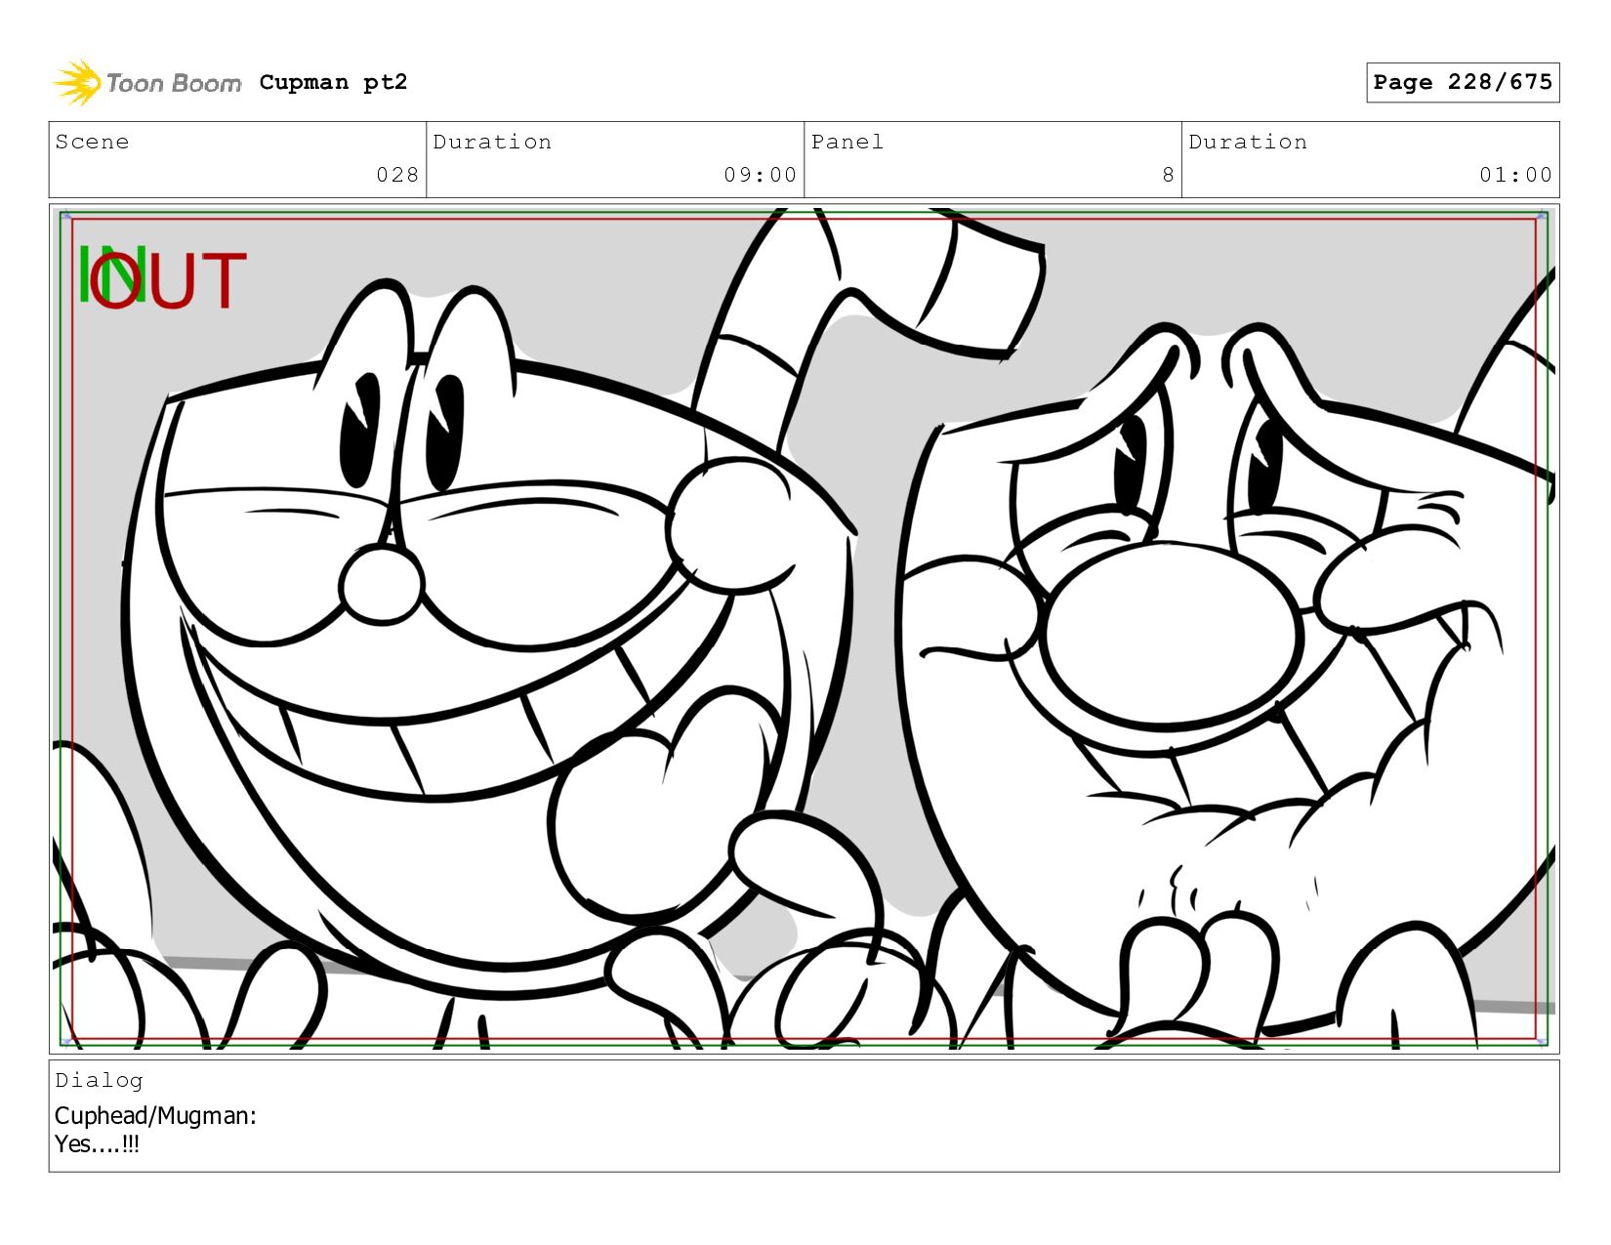Click the scene duration value '09:00'

coord(761,175)
